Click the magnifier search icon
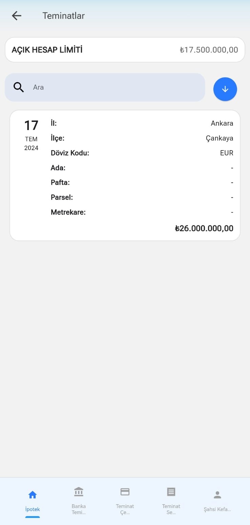The image size is (250, 525). (x=19, y=87)
